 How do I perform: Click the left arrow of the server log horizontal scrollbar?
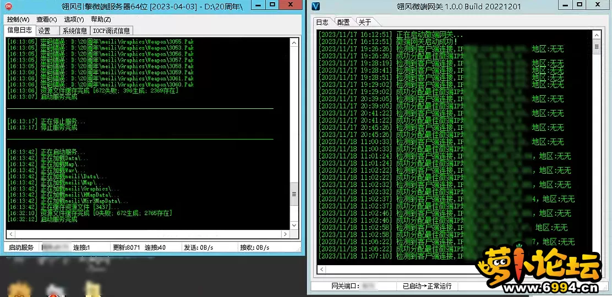click(x=11, y=234)
